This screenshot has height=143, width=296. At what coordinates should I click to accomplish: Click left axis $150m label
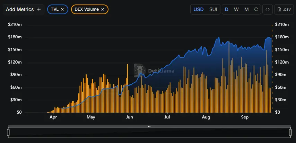coord(15,50)
